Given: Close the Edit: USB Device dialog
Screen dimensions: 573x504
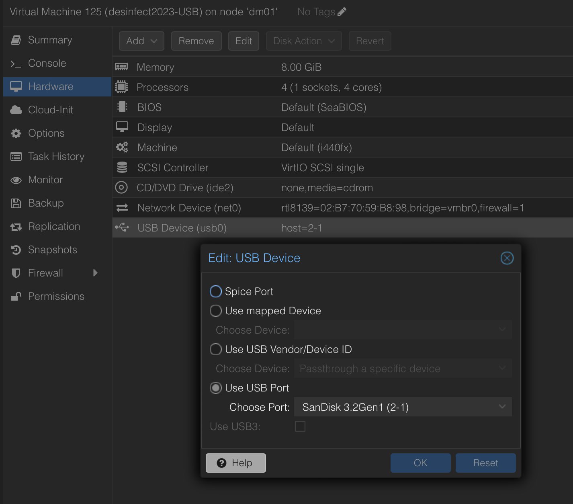Looking at the screenshot, I should click(507, 258).
